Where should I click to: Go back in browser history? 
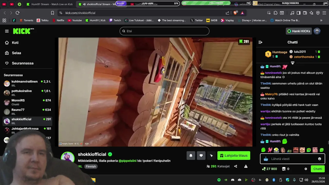tap(5, 13)
